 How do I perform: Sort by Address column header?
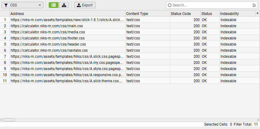click(67, 14)
